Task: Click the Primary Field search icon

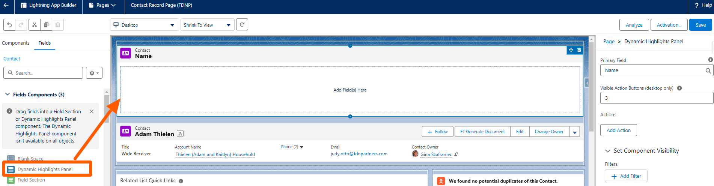Action: click(x=708, y=70)
